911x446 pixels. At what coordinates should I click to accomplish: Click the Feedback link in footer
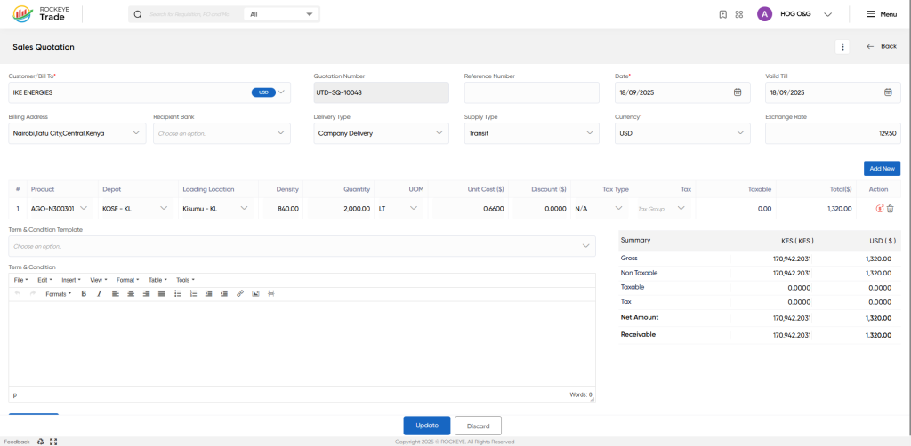click(x=17, y=442)
